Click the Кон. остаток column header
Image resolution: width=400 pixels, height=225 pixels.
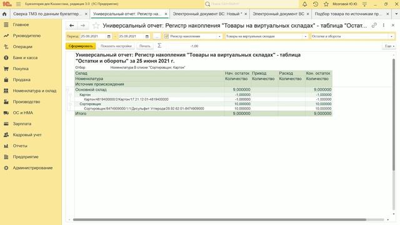(318, 73)
